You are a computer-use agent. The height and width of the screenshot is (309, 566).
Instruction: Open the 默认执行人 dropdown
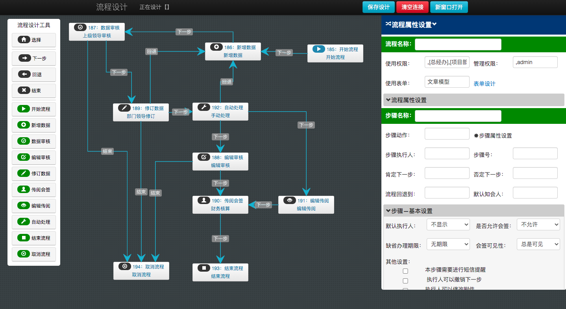(448, 224)
